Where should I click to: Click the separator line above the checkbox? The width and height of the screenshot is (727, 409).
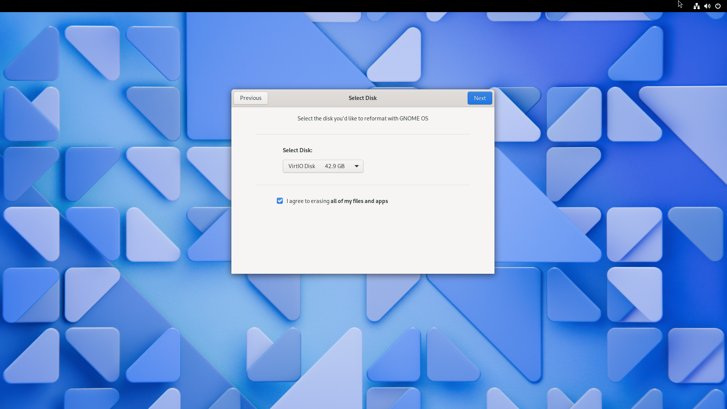pos(362,185)
